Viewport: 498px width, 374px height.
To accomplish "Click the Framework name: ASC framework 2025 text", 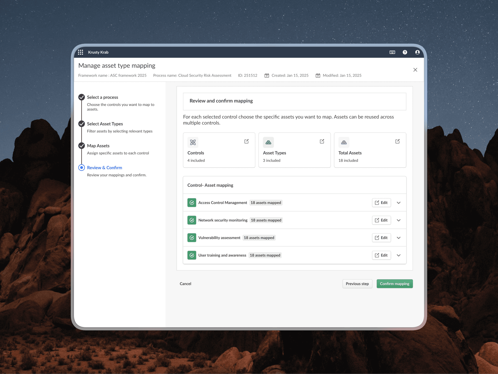I will [112, 75].
